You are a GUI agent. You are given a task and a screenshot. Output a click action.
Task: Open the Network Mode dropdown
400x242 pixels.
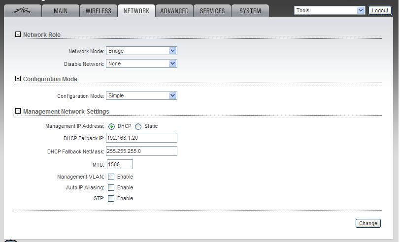coord(141,51)
